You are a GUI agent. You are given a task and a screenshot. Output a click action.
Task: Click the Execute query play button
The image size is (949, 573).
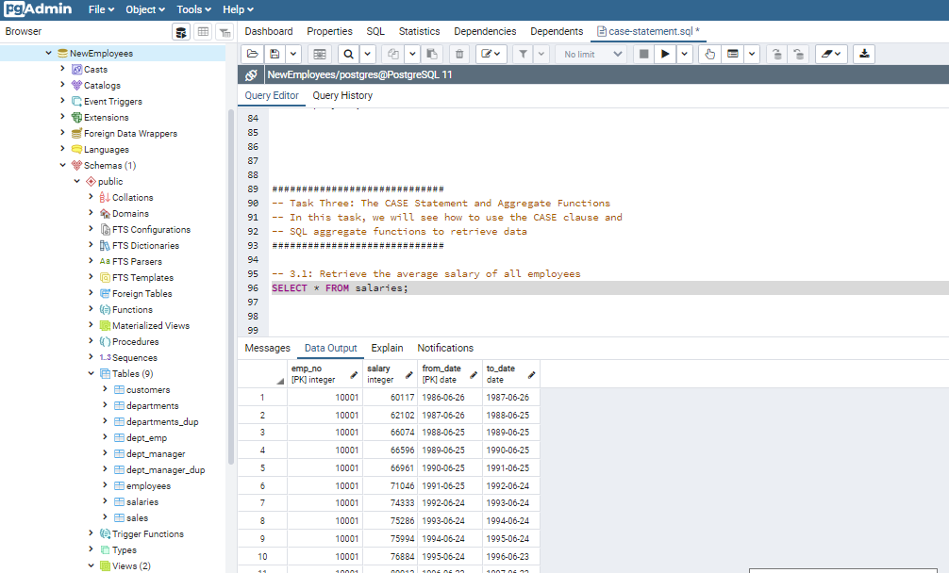[x=665, y=54]
